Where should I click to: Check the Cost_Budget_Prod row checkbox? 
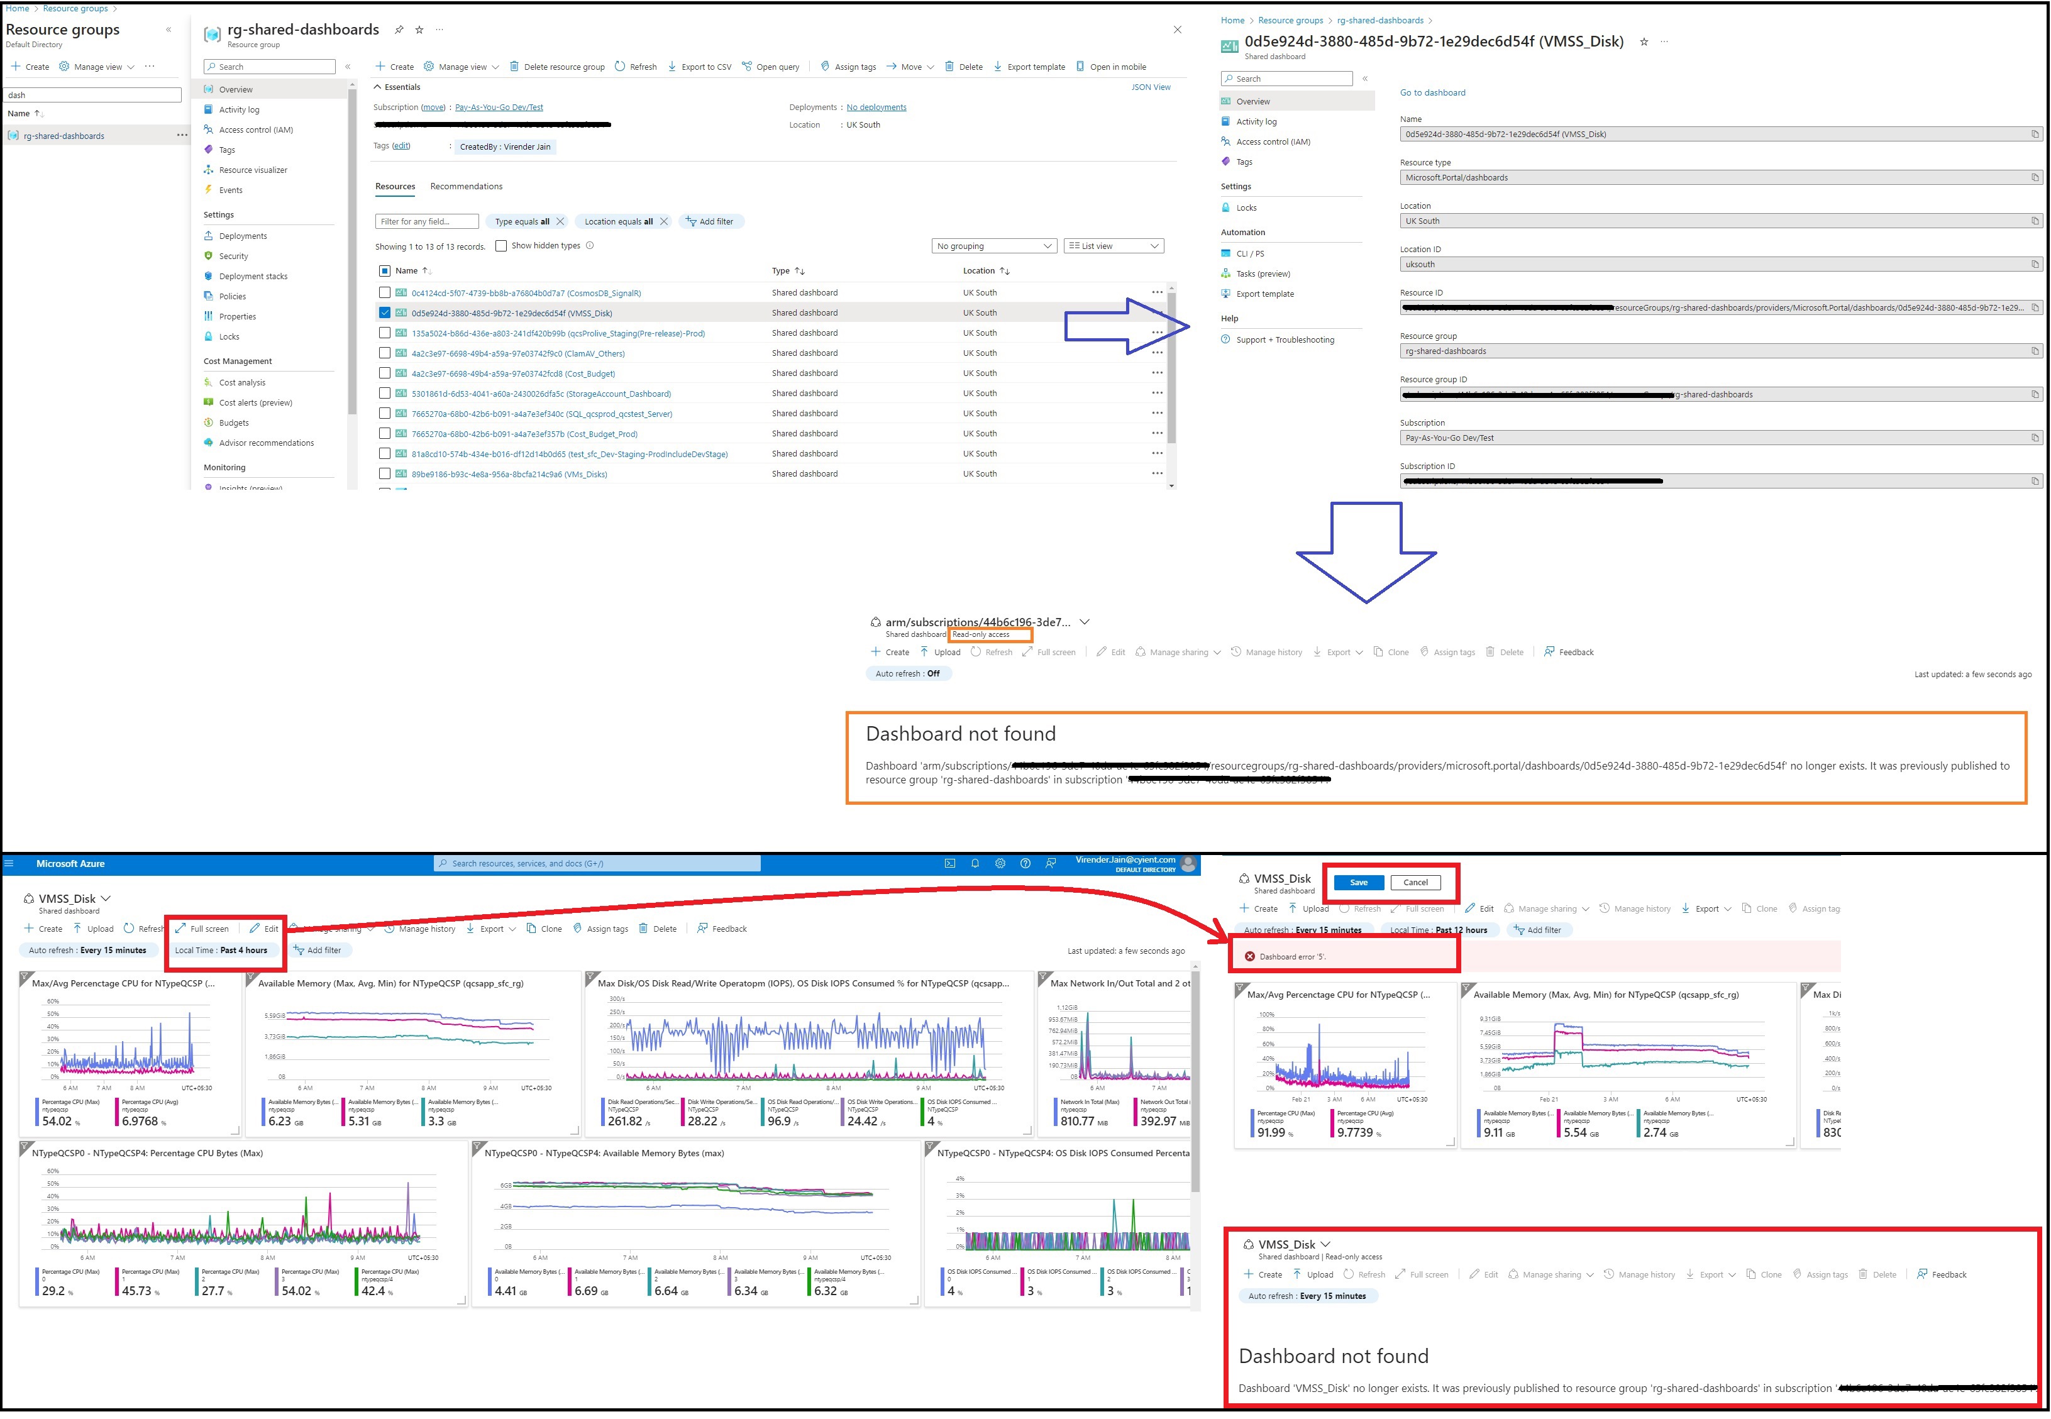pyautogui.click(x=384, y=434)
